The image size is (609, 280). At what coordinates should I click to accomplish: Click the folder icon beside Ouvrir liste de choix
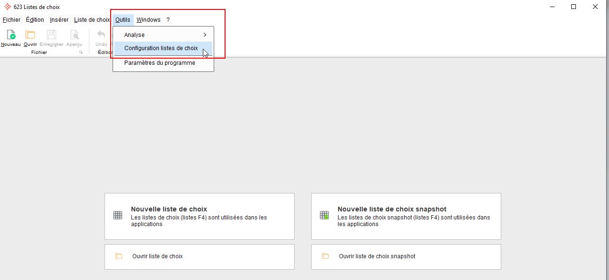coord(119,256)
